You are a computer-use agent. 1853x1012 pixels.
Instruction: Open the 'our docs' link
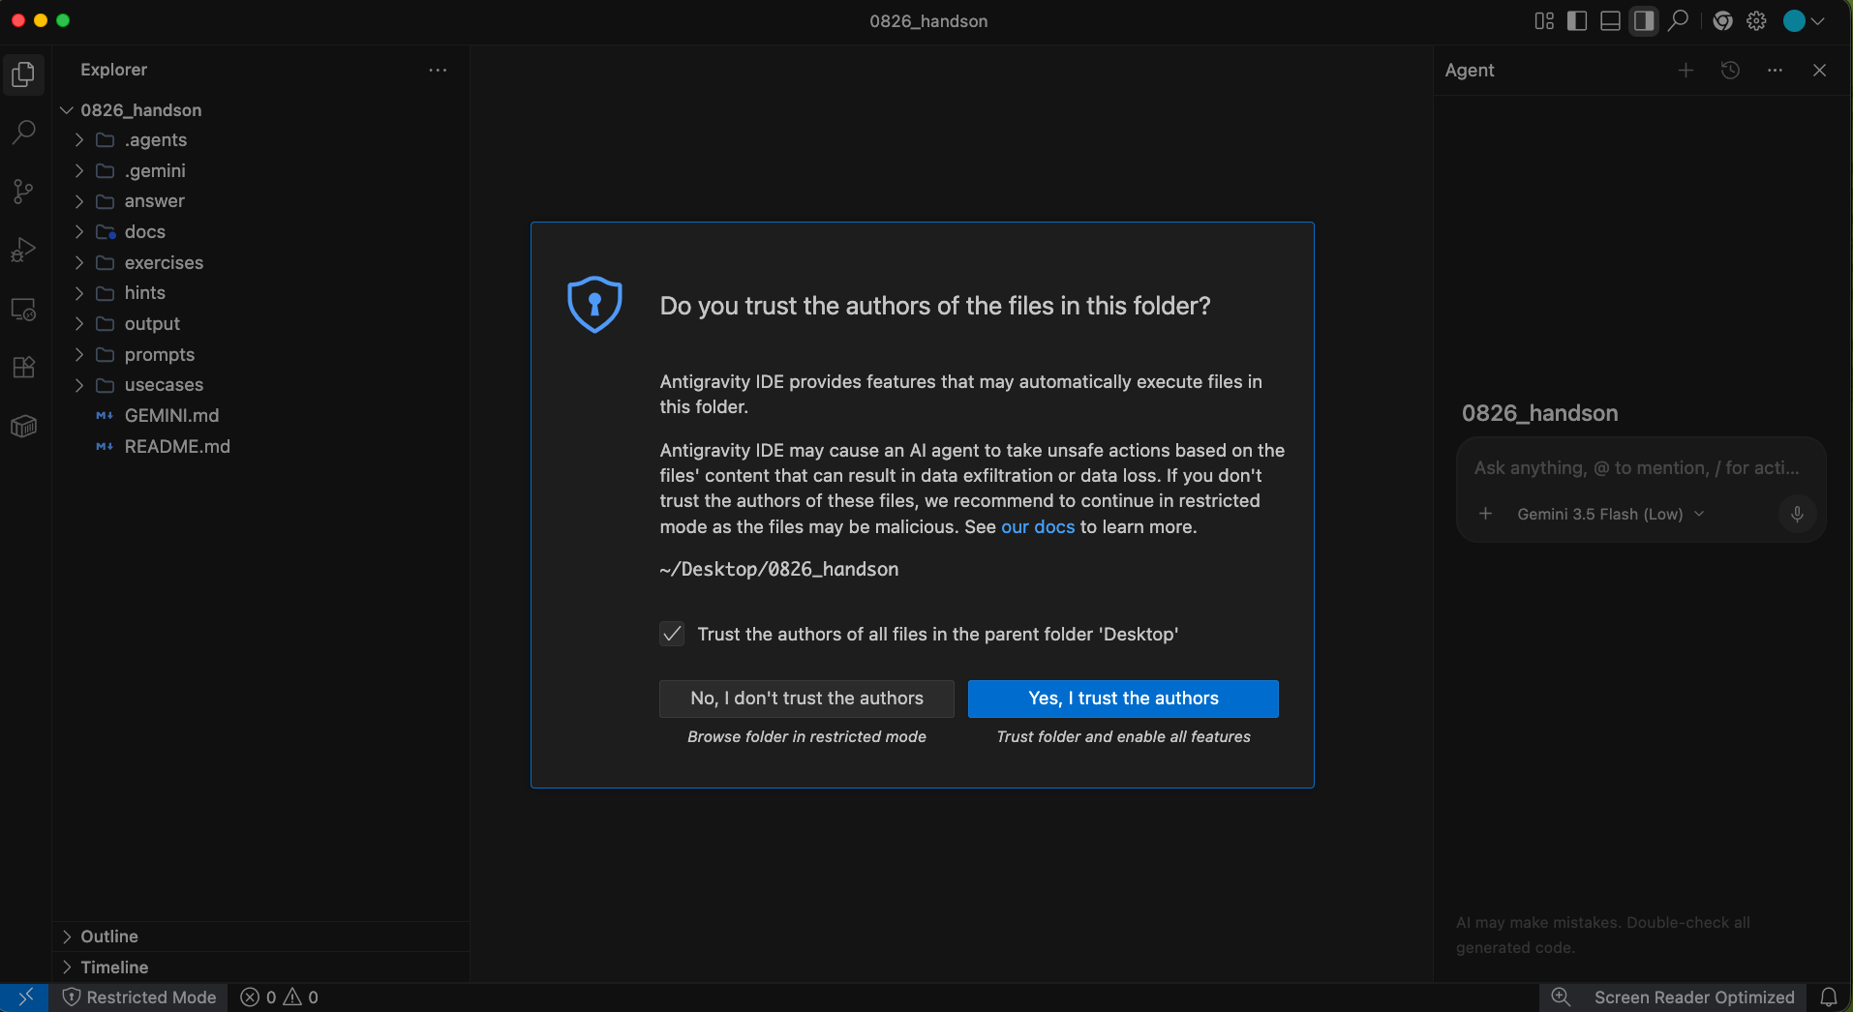click(x=1038, y=526)
